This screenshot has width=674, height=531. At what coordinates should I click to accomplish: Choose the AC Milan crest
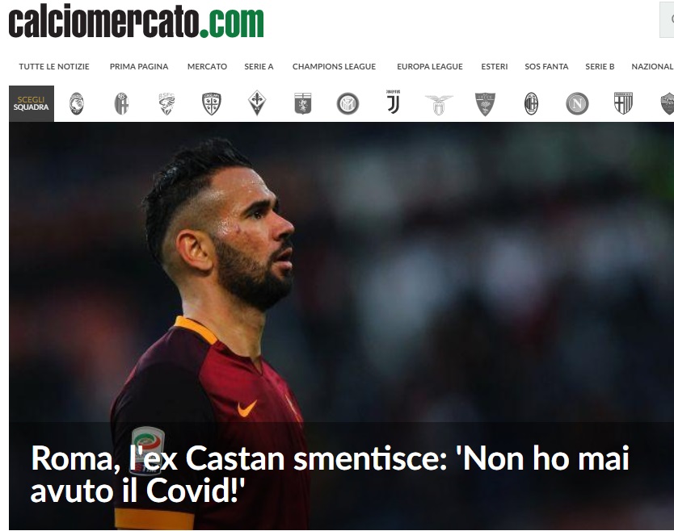(531, 104)
